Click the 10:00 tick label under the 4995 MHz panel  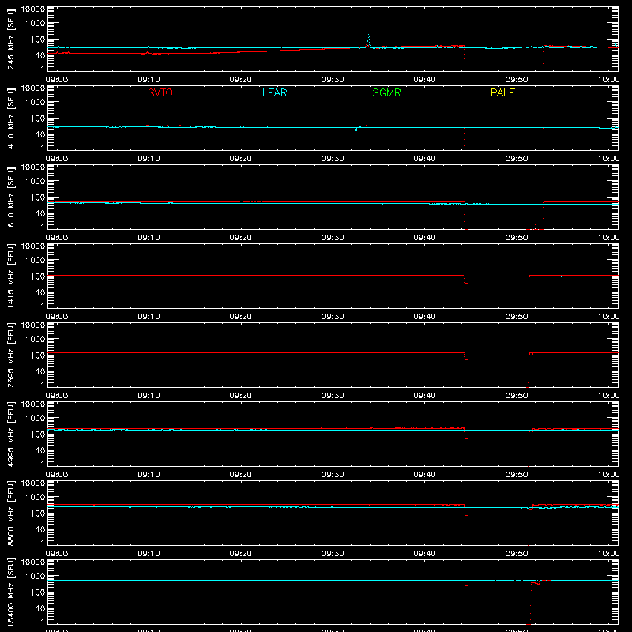(x=608, y=475)
